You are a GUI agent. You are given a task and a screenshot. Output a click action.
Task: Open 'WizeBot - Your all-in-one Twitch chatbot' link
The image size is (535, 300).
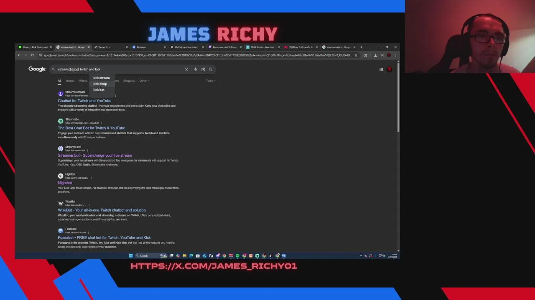coord(102,210)
